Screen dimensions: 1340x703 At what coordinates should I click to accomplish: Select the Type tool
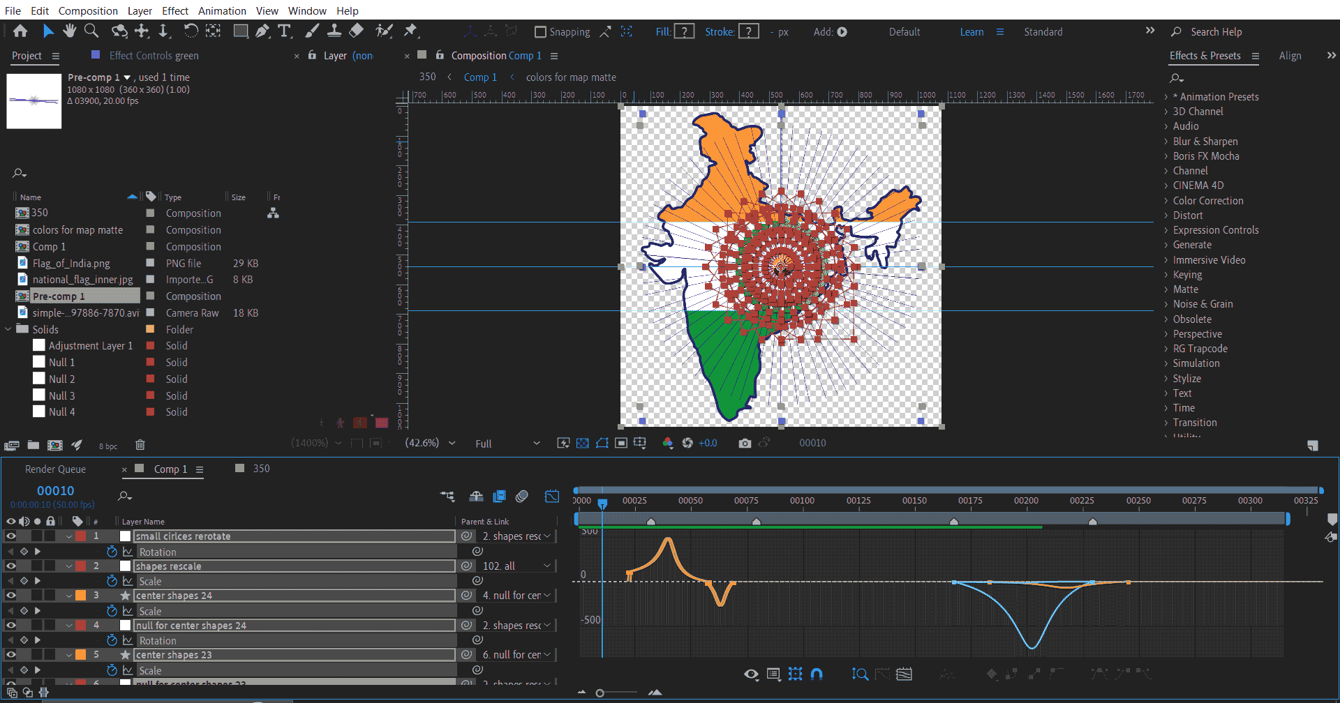coord(284,31)
